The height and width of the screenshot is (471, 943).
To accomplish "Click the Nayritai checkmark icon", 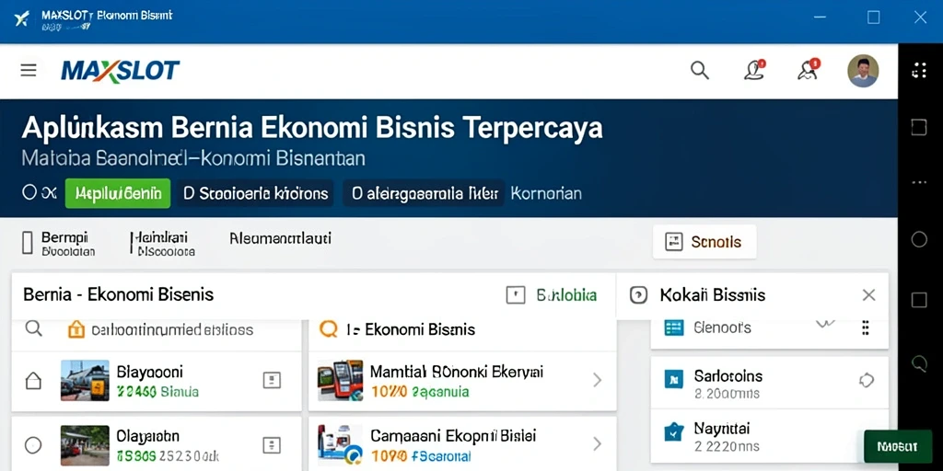I will 673,431.
